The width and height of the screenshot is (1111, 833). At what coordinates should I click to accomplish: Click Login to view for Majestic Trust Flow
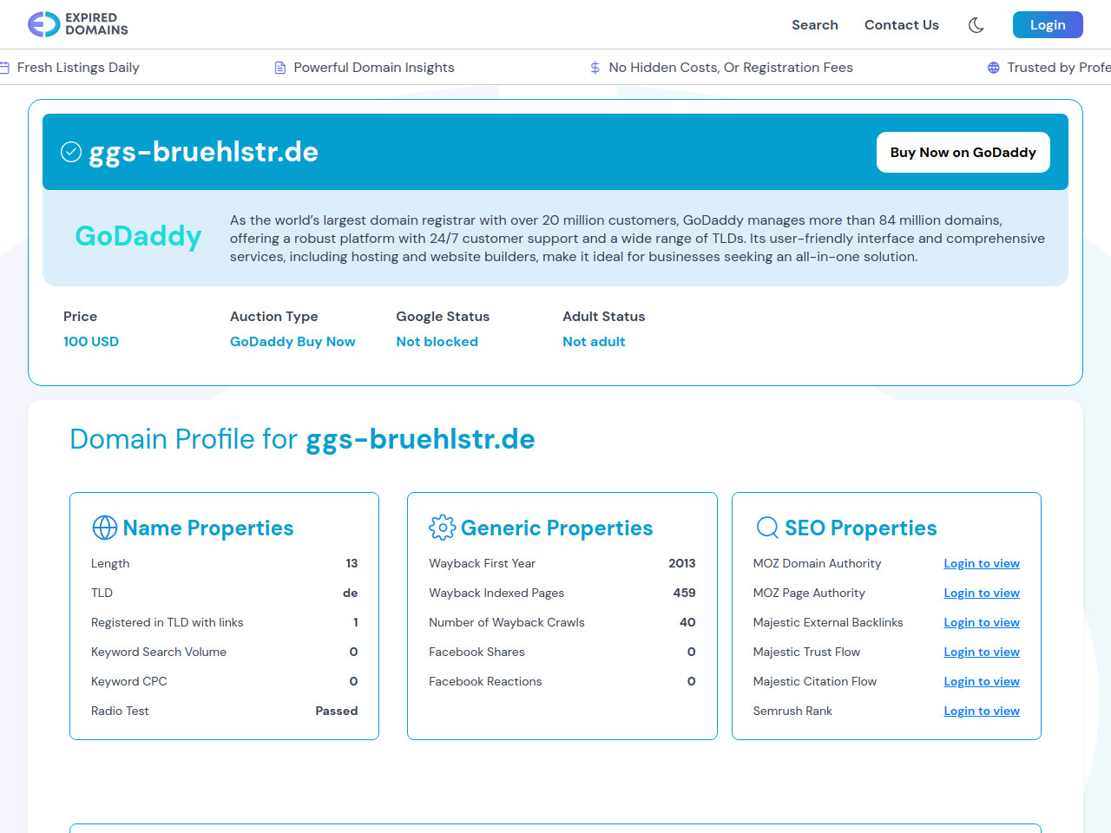pos(981,653)
